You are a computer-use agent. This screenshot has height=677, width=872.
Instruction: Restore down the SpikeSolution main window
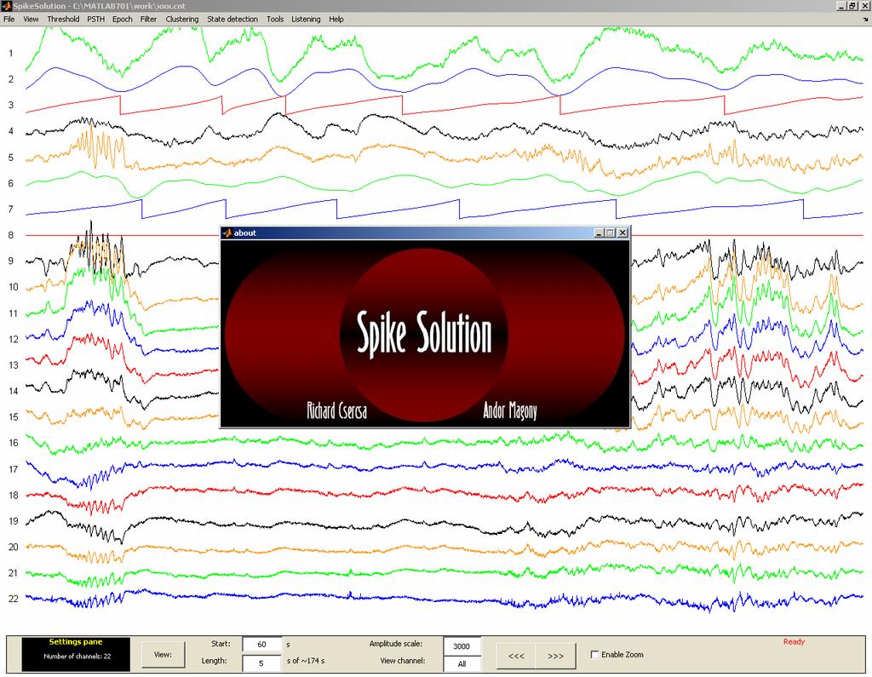853,6
